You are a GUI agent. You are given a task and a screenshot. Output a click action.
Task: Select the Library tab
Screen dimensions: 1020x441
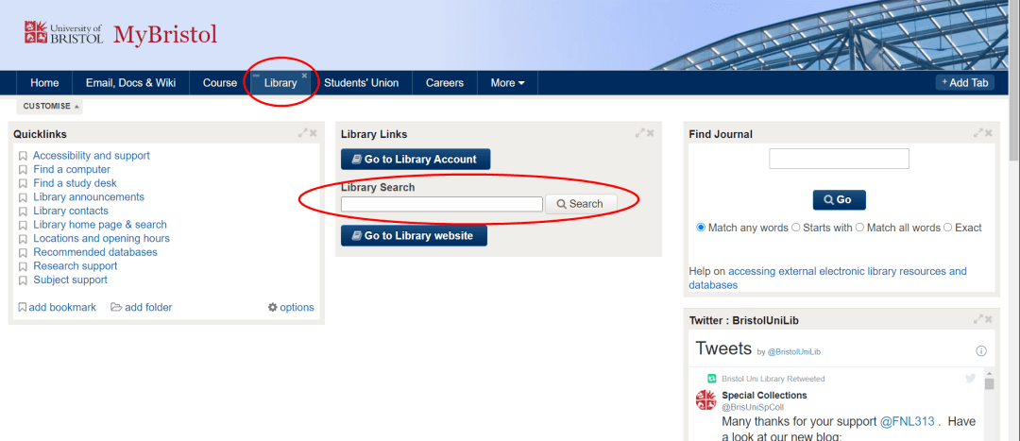click(x=280, y=82)
